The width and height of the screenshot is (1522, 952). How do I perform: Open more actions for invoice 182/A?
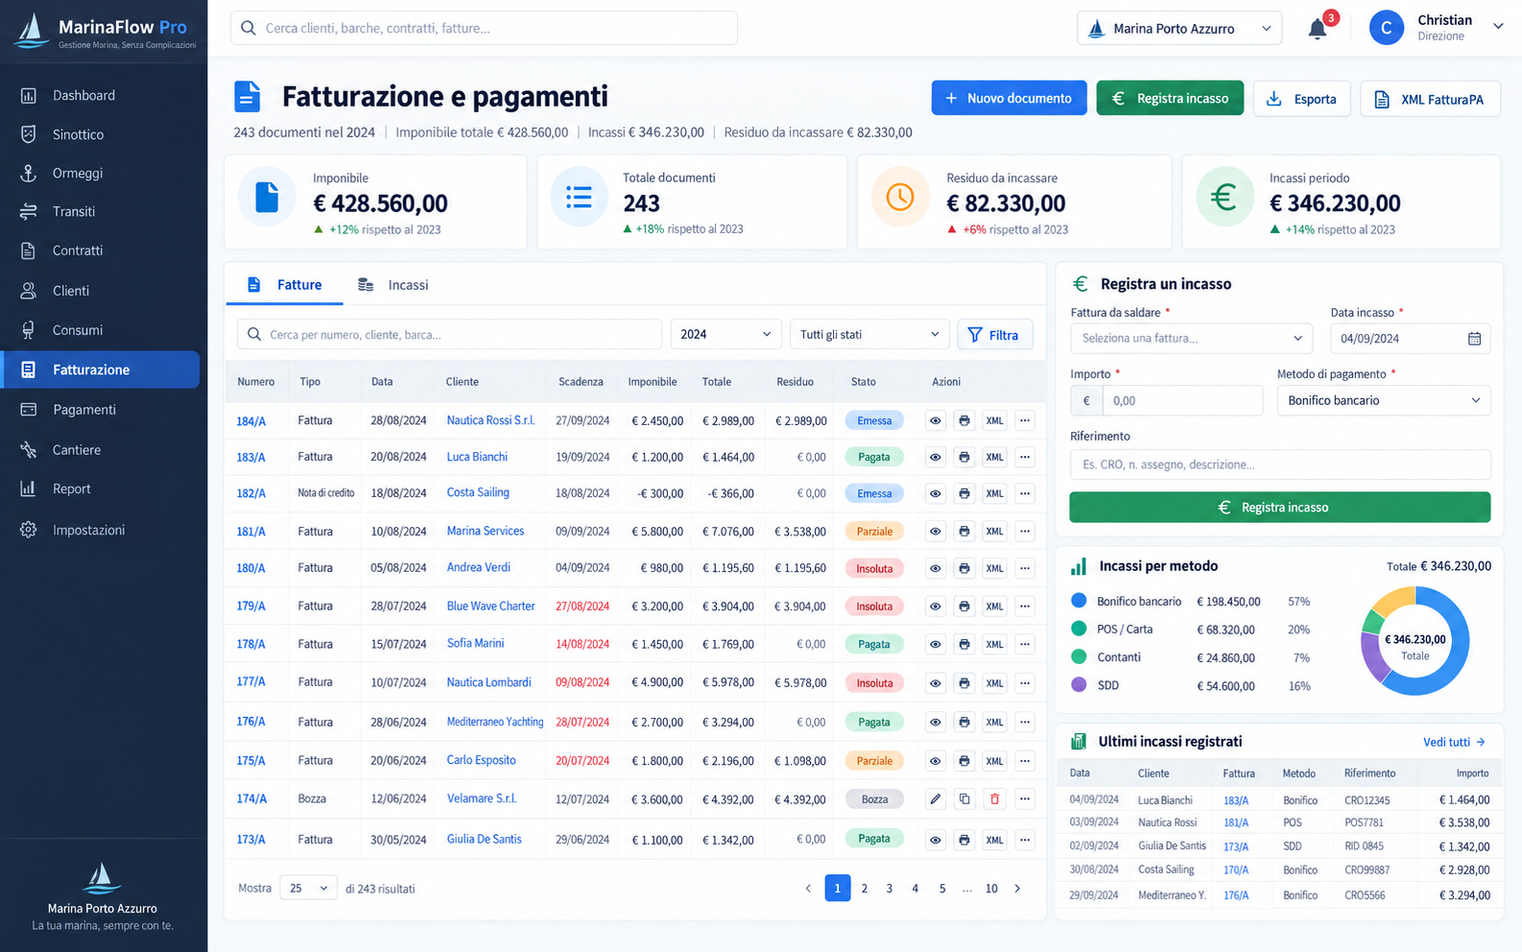[1025, 493]
